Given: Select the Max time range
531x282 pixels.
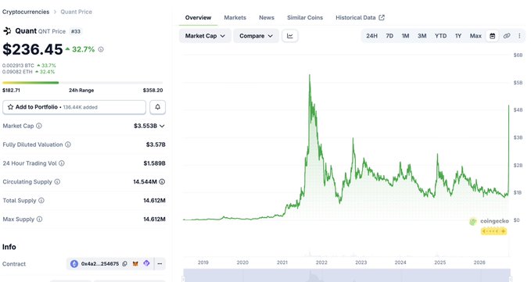Looking at the screenshot, I should click(475, 36).
